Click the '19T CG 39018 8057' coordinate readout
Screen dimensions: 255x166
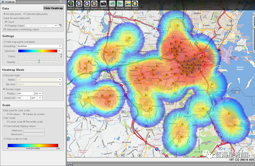coord(242,160)
